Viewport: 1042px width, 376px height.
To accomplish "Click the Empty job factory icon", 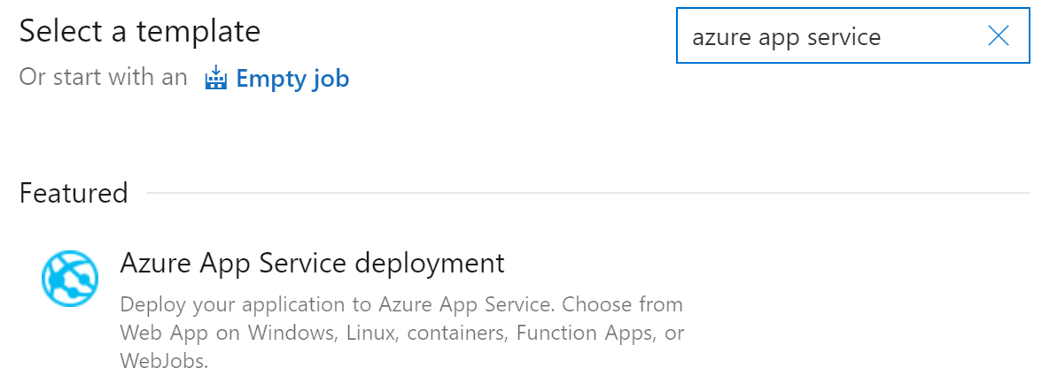I will [x=216, y=78].
